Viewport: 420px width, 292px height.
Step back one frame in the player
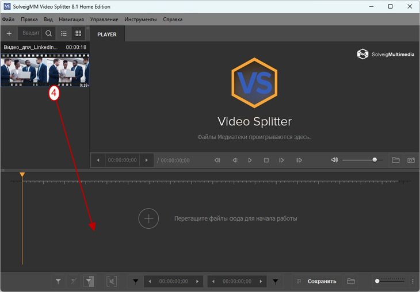(235, 160)
